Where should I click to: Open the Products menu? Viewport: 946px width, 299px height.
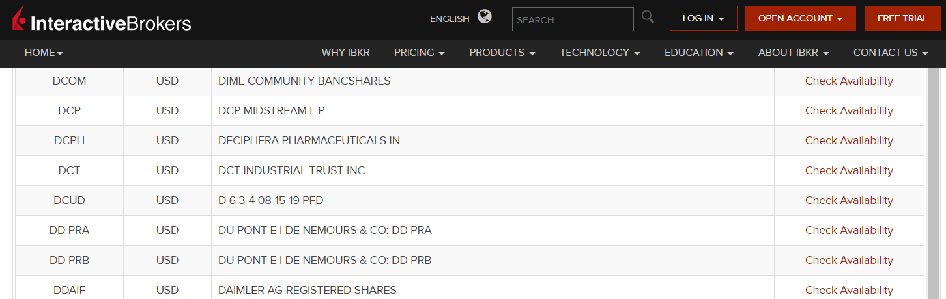(502, 53)
